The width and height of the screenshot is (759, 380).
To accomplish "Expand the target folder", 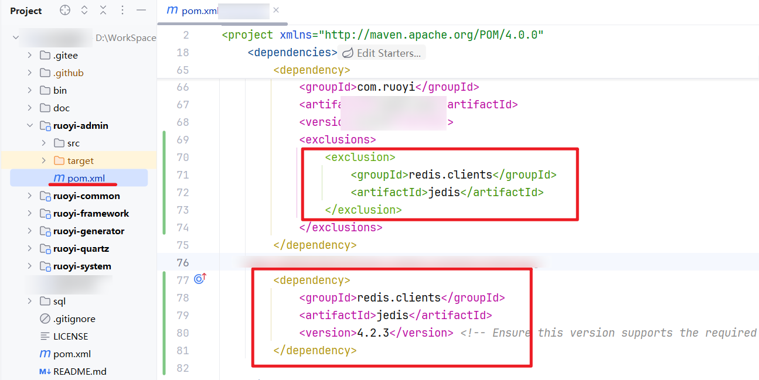I will tap(43, 160).
